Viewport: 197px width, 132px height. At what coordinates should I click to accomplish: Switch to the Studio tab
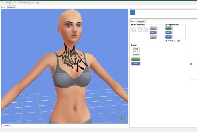click(3, 7)
